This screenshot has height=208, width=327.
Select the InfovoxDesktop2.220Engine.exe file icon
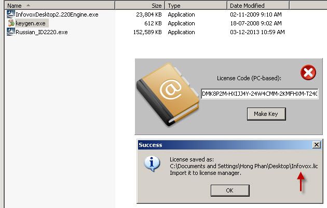click(11, 14)
